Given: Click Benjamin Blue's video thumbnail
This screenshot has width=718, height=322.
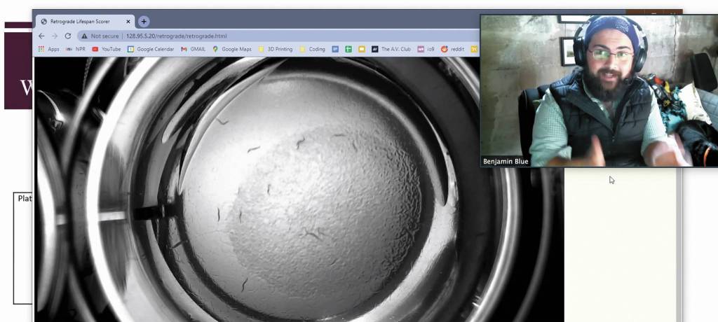Looking at the screenshot, I should [599, 91].
